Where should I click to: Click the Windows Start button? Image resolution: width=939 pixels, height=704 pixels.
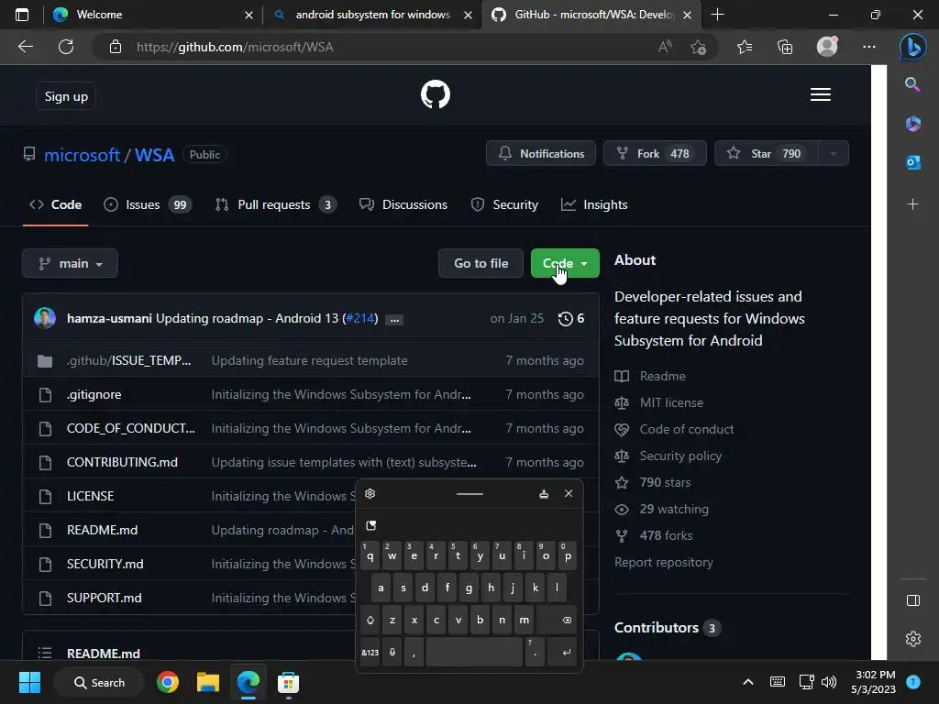point(29,682)
